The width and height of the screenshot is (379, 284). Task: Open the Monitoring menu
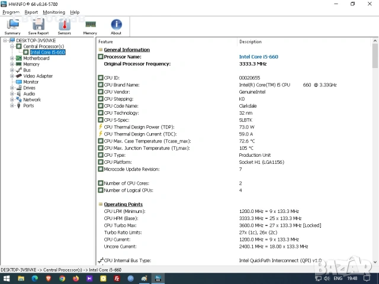pyautogui.click(x=54, y=12)
